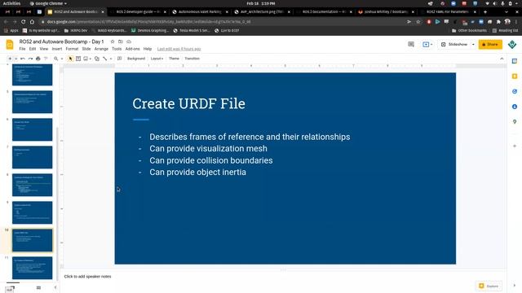
Task: Open the comment history icon
Action: point(411,44)
